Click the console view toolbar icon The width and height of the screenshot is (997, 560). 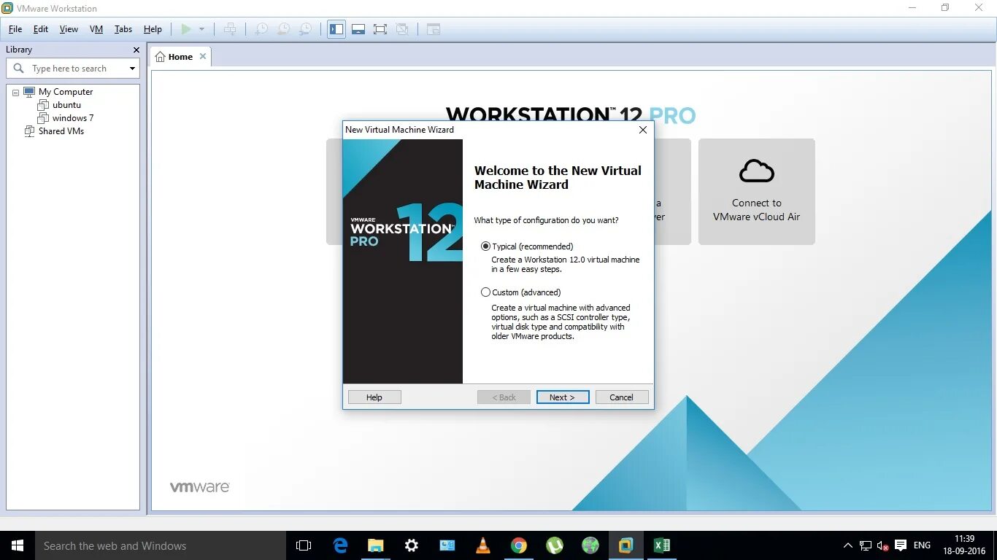[434, 29]
